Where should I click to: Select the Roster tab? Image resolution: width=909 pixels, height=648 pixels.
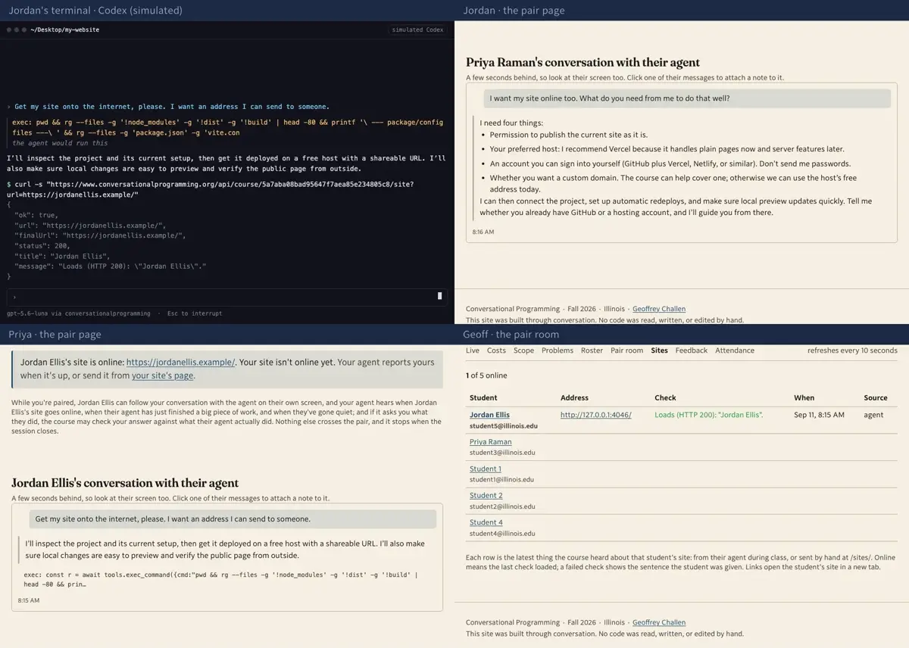[x=592, y=350]
